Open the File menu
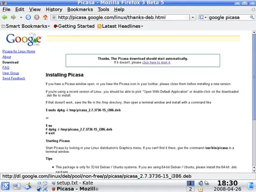 click(7, 9)
